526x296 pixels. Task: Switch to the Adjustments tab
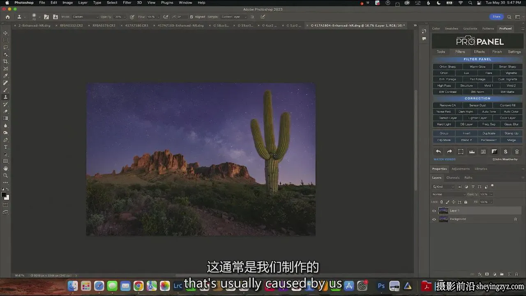click(460, 169)
